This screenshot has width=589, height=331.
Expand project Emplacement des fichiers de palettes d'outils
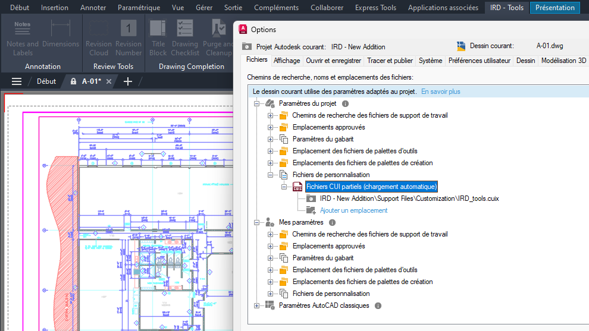(x=271, y=152)
